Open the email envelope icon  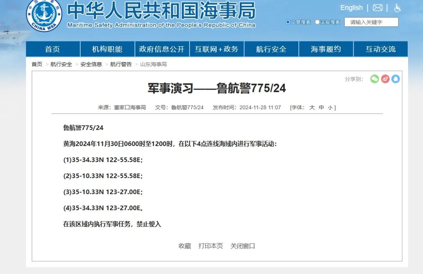tap(378, 8)
